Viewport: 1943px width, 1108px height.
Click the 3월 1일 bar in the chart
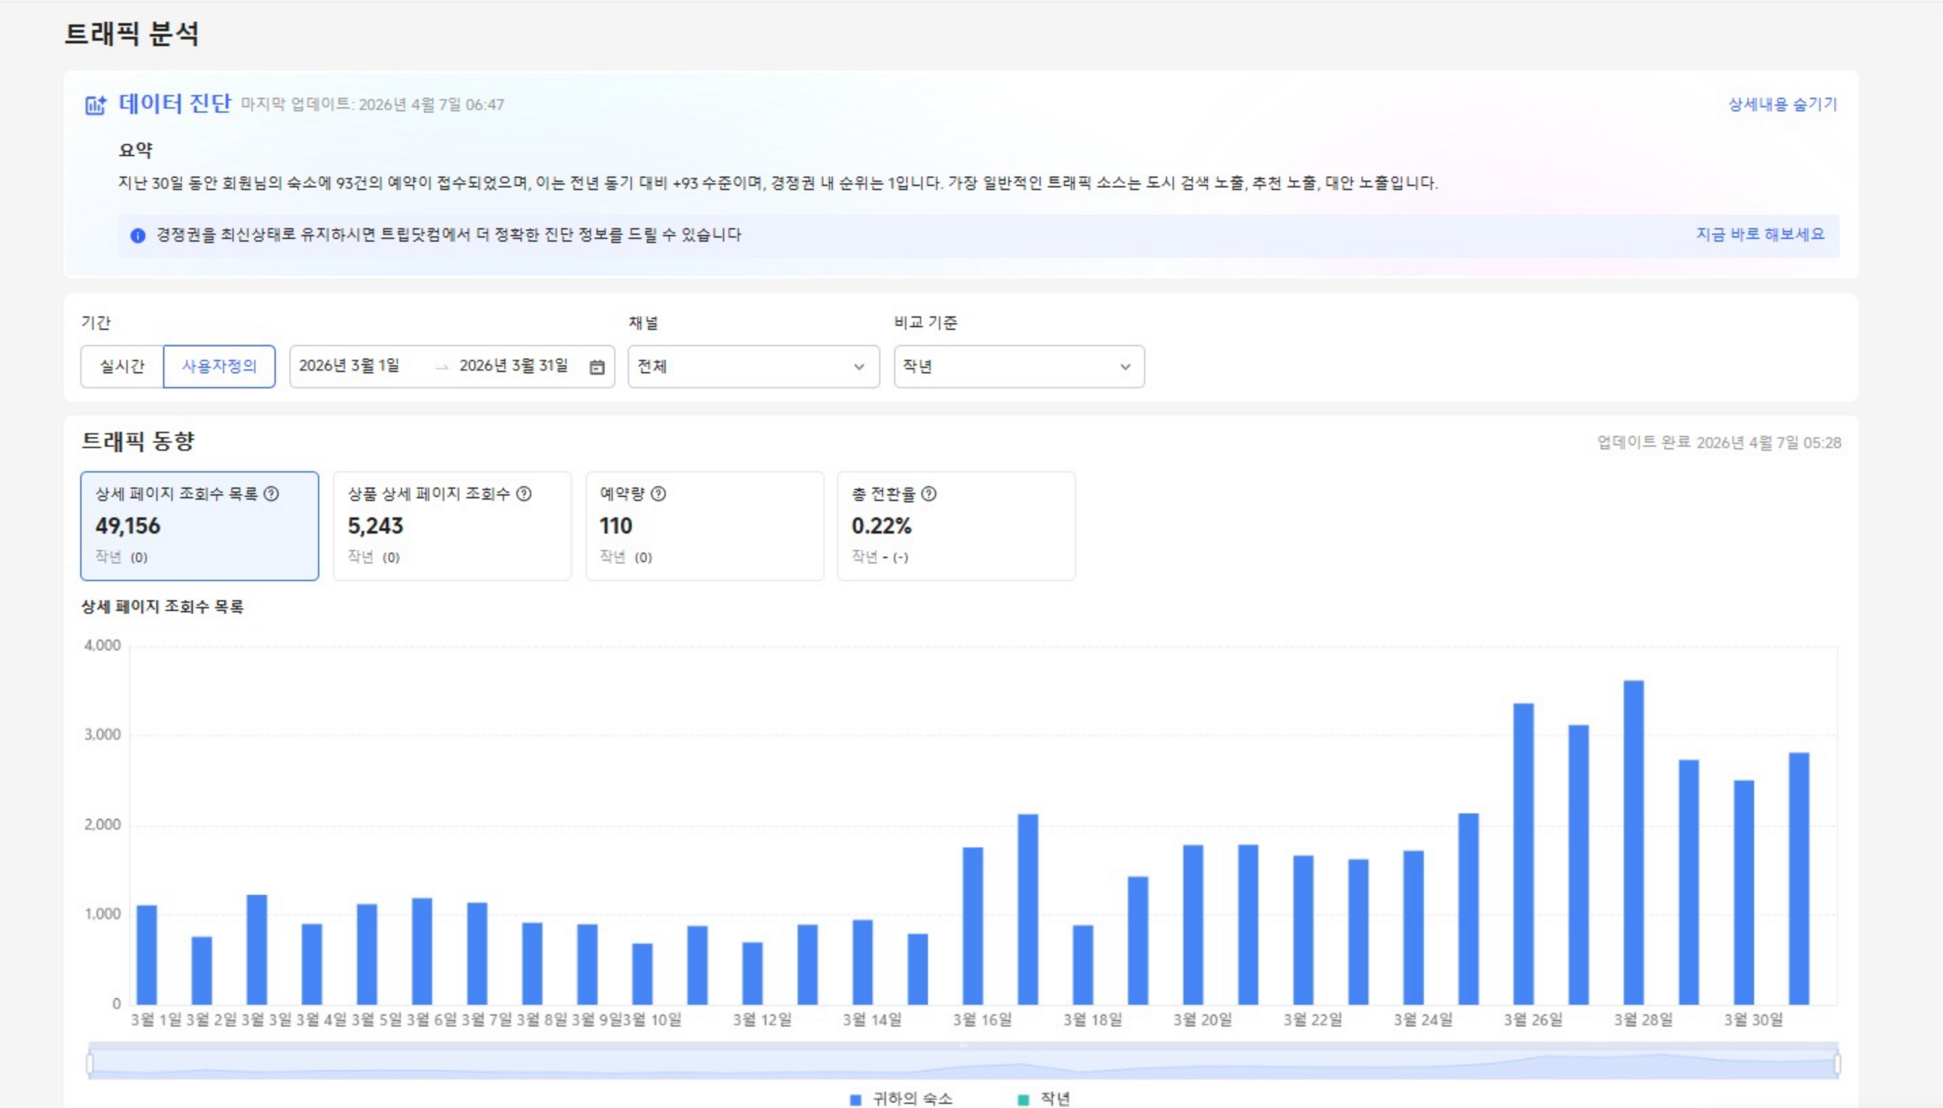[147, 955]
